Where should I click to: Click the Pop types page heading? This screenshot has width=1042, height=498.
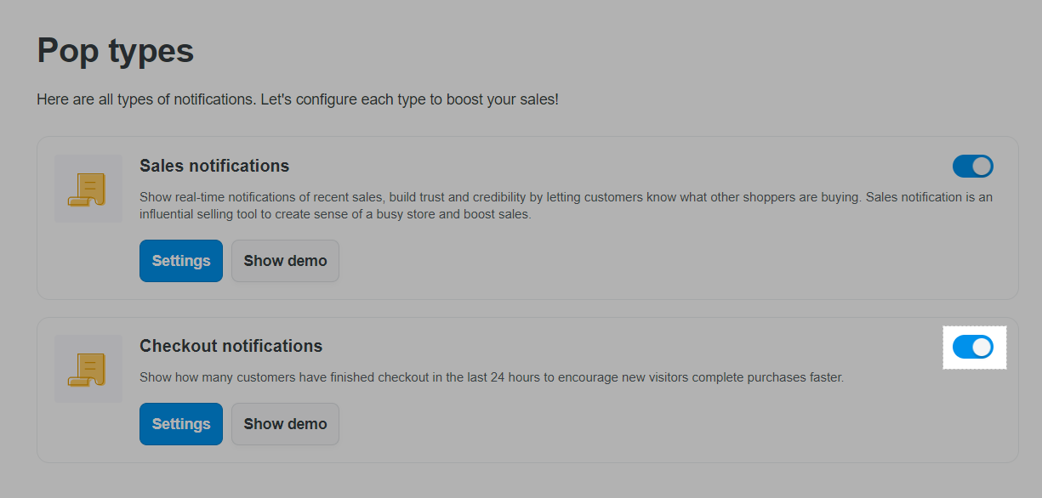click(x=116, y=51)
